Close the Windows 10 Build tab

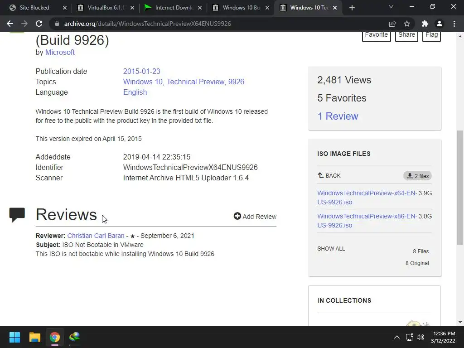(267, 8)
